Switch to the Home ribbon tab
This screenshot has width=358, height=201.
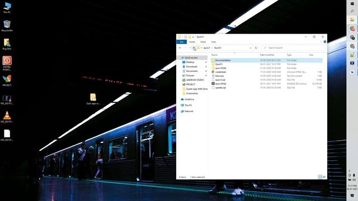pyautogui.click(x=192, y=42)
